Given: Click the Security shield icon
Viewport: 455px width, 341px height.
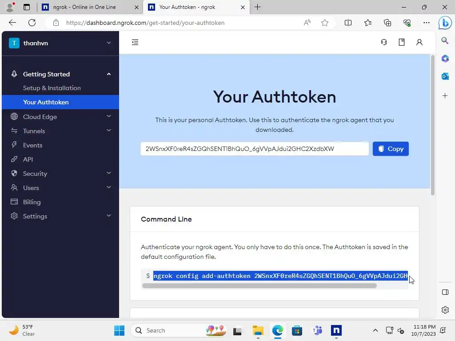Looking at the screenshot, I should tap(14, 173).
